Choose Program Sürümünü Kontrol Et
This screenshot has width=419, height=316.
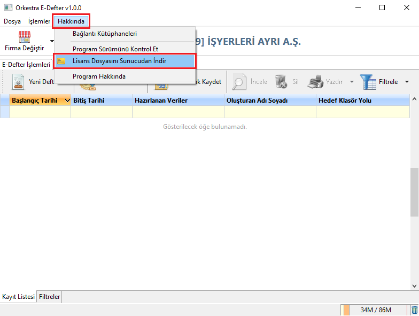click(x=115, y=49)
